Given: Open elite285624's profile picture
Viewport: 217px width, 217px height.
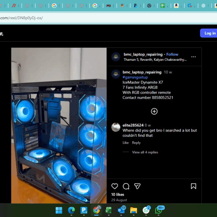Looking at the screenshot, I should point(116,127).
